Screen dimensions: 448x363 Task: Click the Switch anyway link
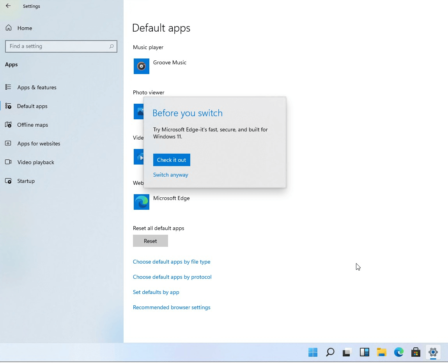[x=170, y=175]
